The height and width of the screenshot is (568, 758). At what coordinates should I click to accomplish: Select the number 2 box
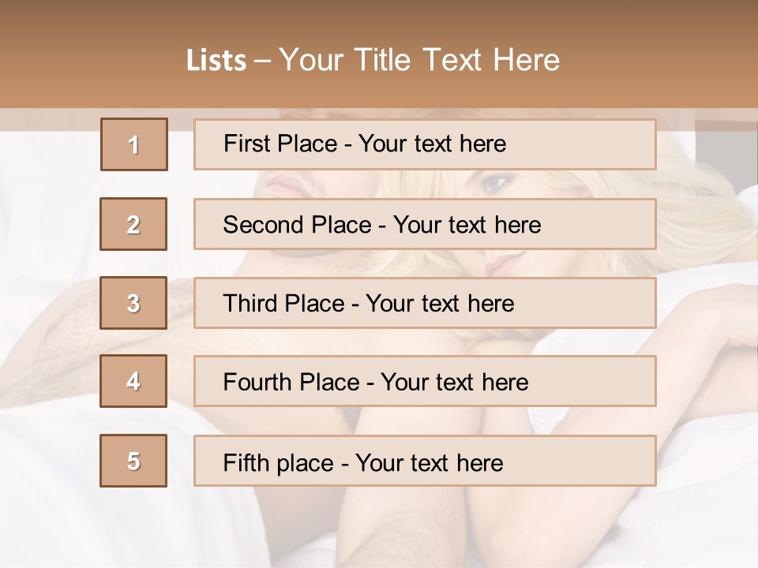click(133, 224)
